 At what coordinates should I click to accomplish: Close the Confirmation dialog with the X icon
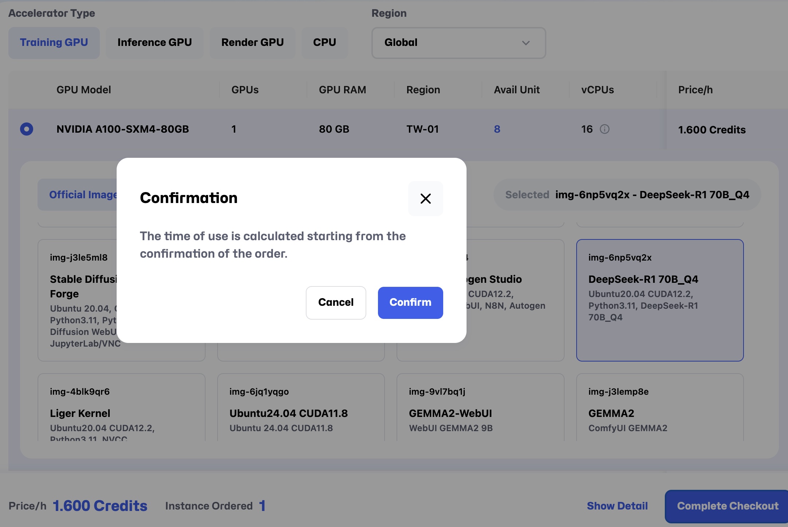(425, 199)
